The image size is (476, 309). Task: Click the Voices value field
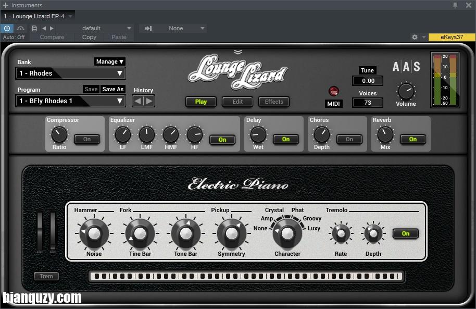tap(368, 103)
